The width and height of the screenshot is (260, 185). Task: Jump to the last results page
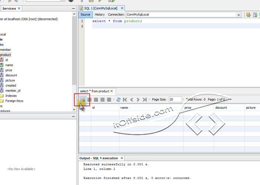click(x=144, y=100)
